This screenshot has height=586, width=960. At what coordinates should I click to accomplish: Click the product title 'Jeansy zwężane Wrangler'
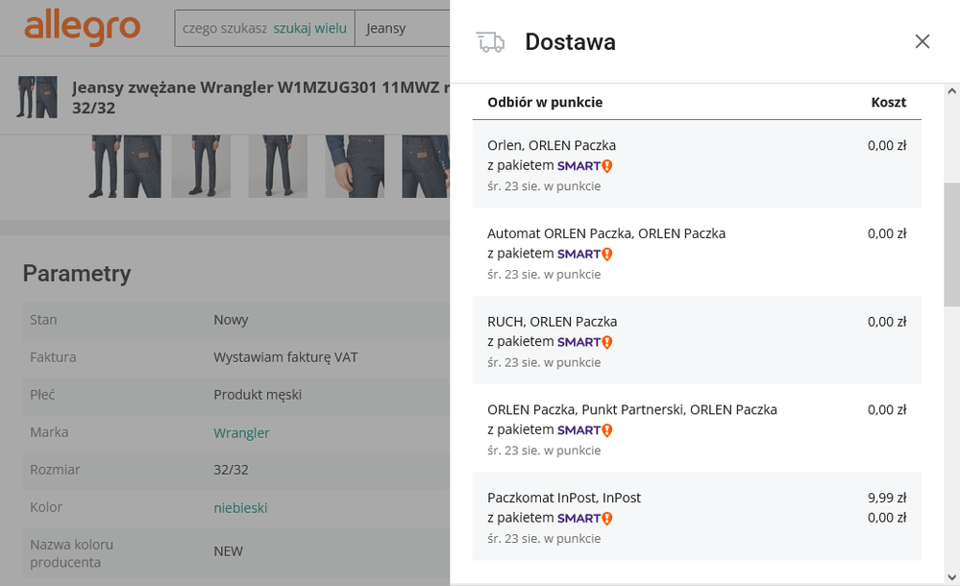(260, 97)
